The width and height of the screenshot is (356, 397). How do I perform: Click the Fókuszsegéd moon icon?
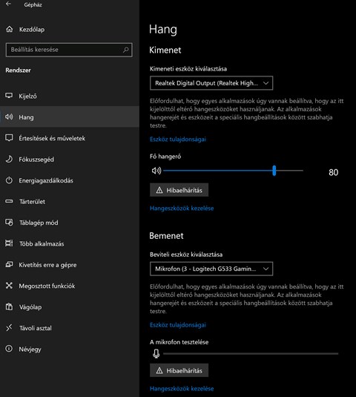(9, 160)
